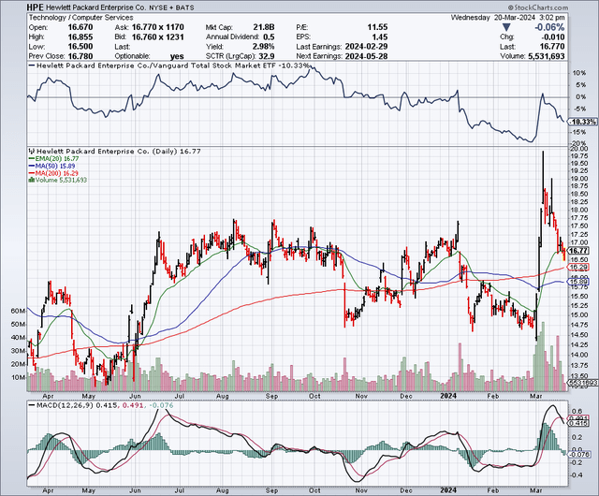Click the Chg value -0.010
The image size is (599, 496).
552,37
